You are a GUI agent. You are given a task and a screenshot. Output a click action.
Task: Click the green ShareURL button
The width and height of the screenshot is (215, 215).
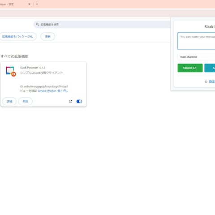click(x=190, y=68)
